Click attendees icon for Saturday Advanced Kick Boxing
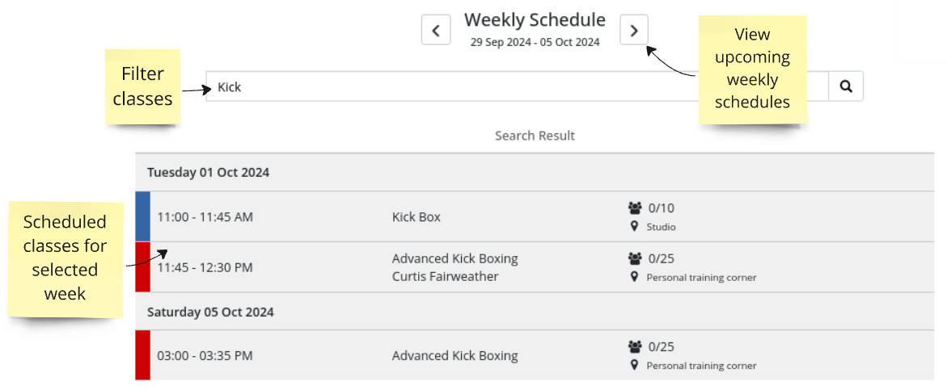 (x=635, y=346)
